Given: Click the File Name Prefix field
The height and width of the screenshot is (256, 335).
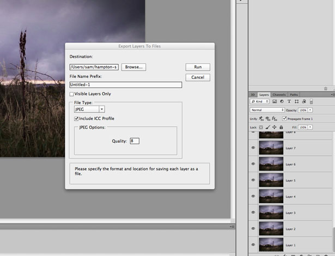Looking at the screenshot, I should point(126,85).
